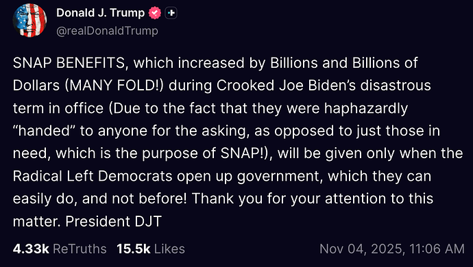View the 15.5k likes count
The image size is (473, 267).
(134, 249)
